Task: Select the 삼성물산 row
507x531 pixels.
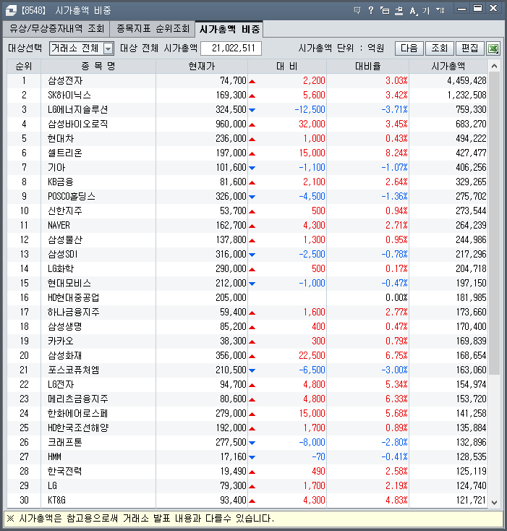Action: [247, 239]
